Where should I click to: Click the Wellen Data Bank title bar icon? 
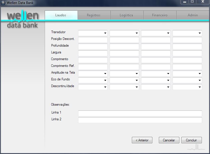pyautogui.click(x=3, y=3)
